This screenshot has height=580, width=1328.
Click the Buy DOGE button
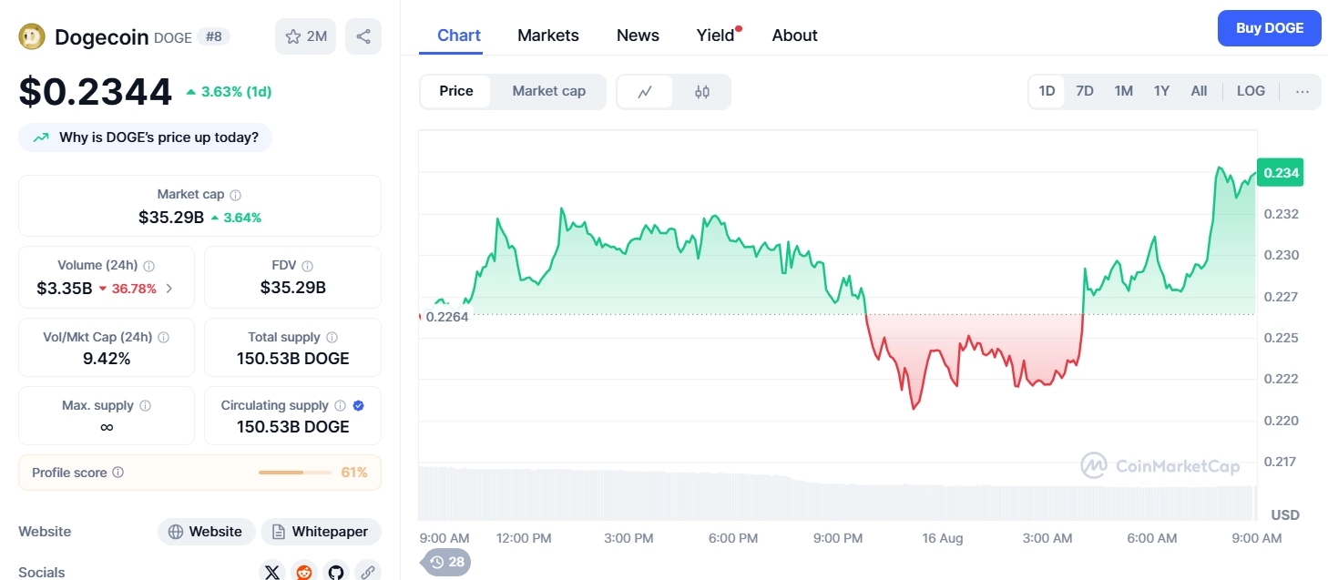1269,28
